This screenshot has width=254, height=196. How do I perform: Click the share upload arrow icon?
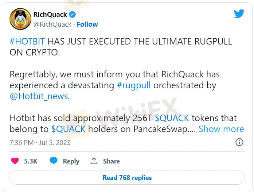94,161
